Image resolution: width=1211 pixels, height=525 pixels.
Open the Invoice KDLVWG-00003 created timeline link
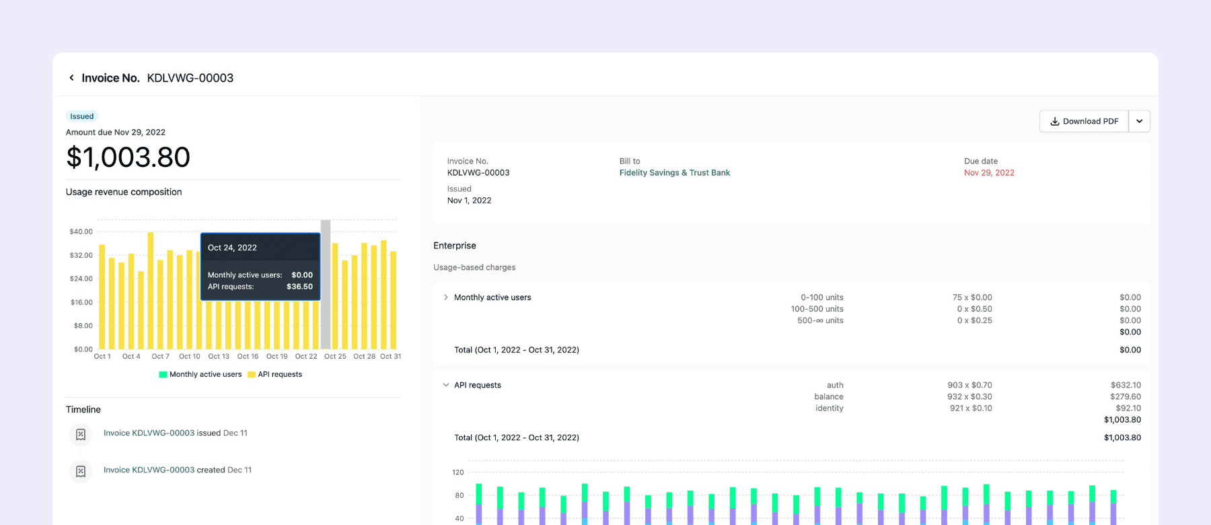coord(149,470)
